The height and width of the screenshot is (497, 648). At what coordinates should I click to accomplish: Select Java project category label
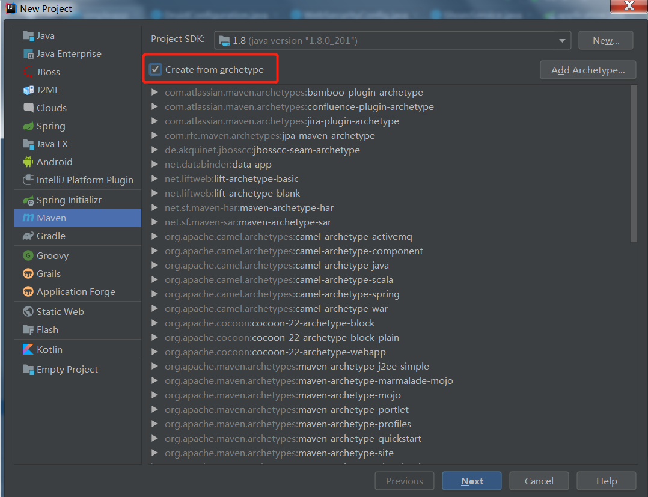point(46,36)
